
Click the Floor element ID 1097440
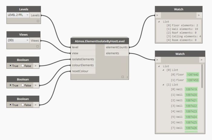click(192, 74)
